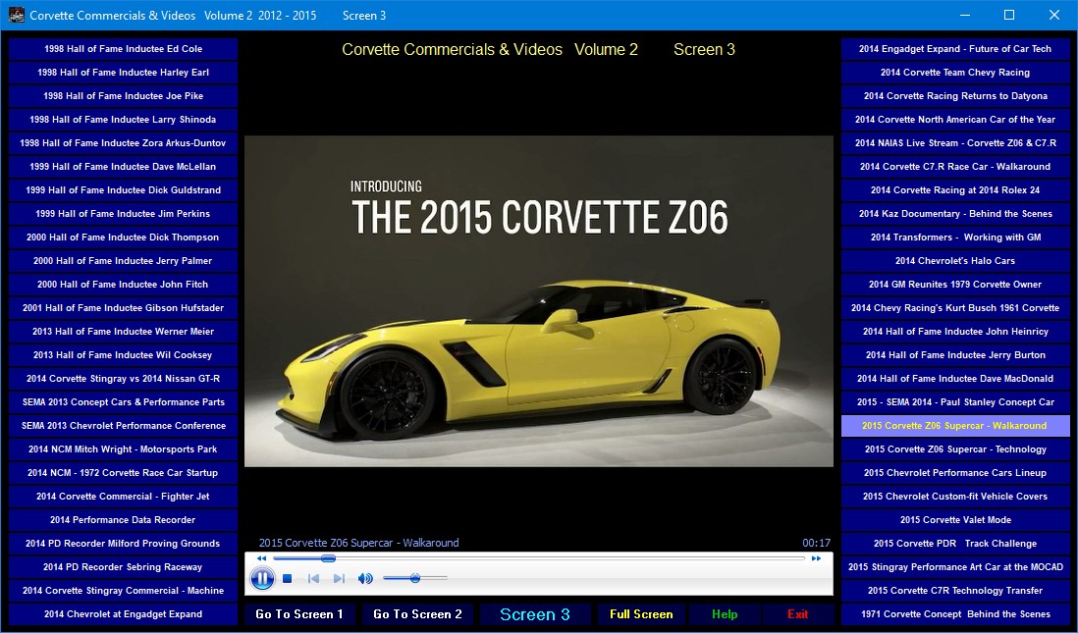Play 2014 Inductee John Heinricy video
This screenshot has width=1078, height=633.
click(955, 332)
